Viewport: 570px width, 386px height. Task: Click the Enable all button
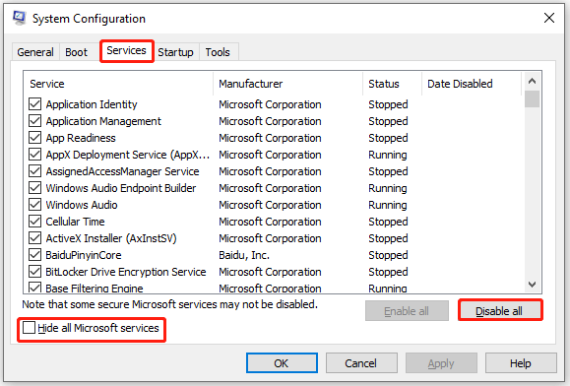[407, 311]
